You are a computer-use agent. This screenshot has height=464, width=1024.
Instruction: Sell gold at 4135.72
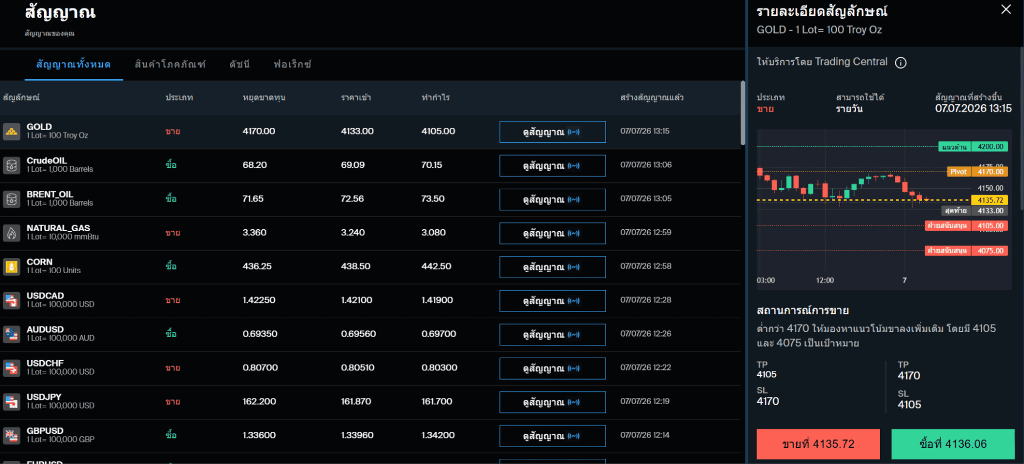(x=818, y=444)
